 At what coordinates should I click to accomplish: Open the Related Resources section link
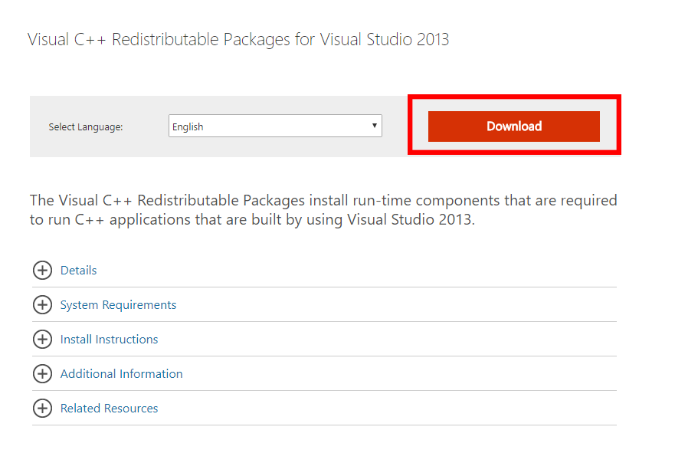click(x=109, y=409)
